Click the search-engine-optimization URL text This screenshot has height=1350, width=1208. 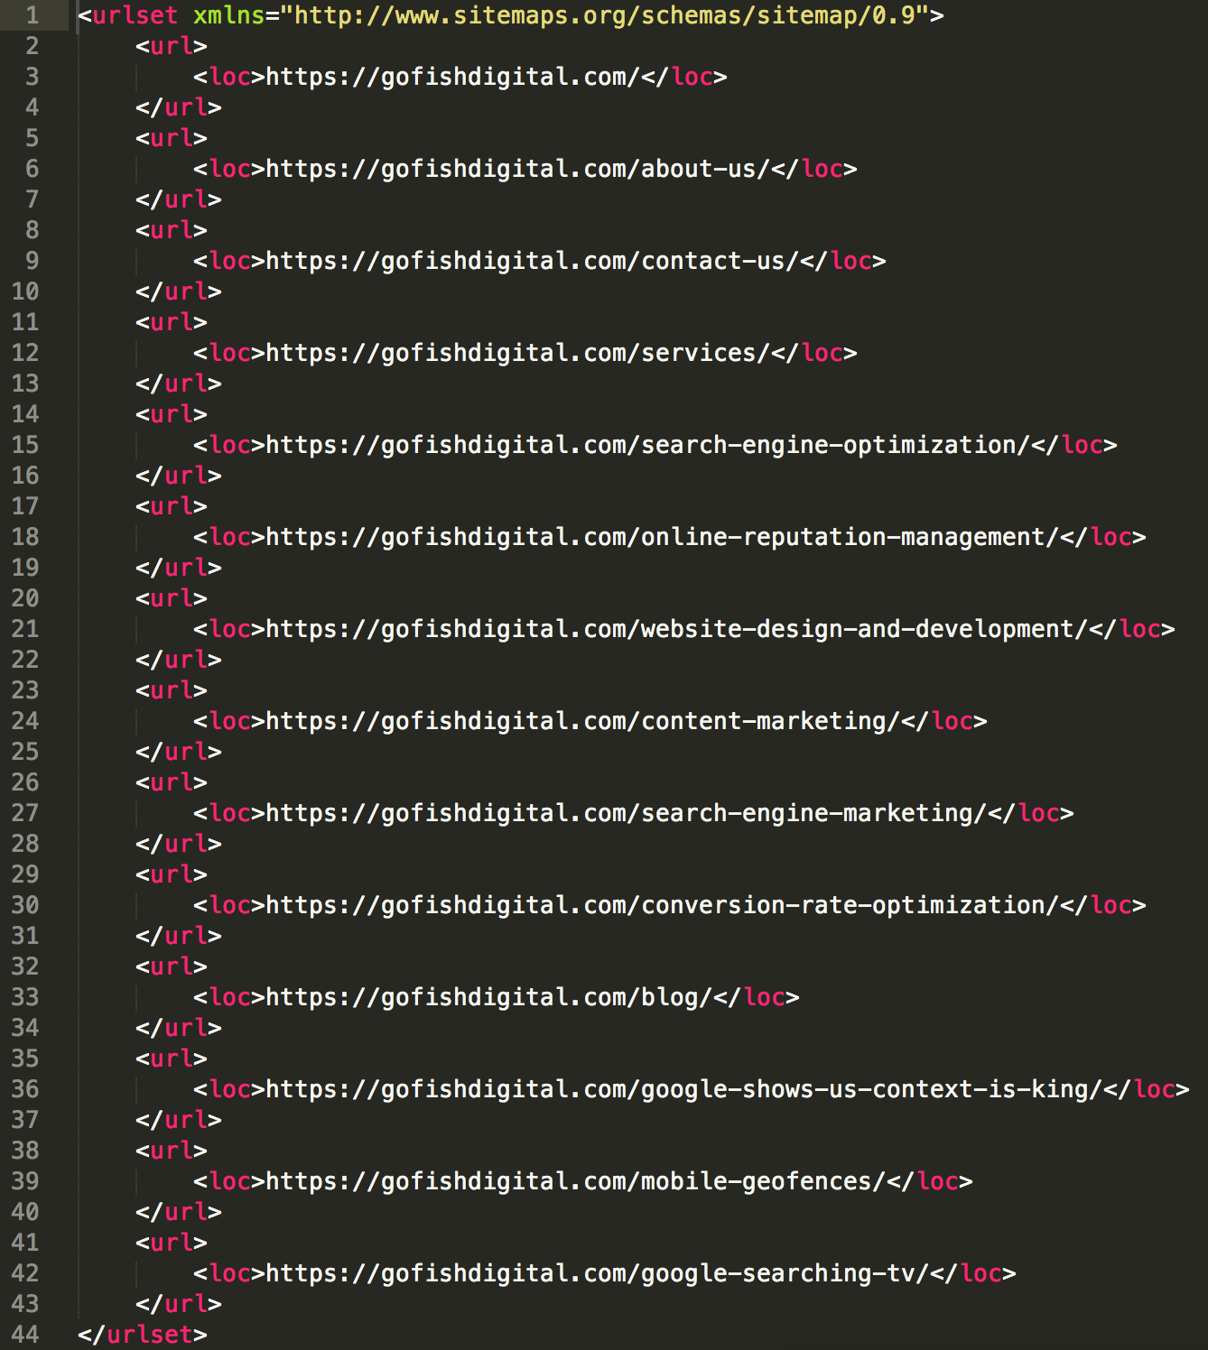[x=647, y=445]
